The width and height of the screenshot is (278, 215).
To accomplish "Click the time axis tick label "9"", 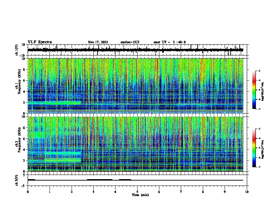I will pos(225,192).
